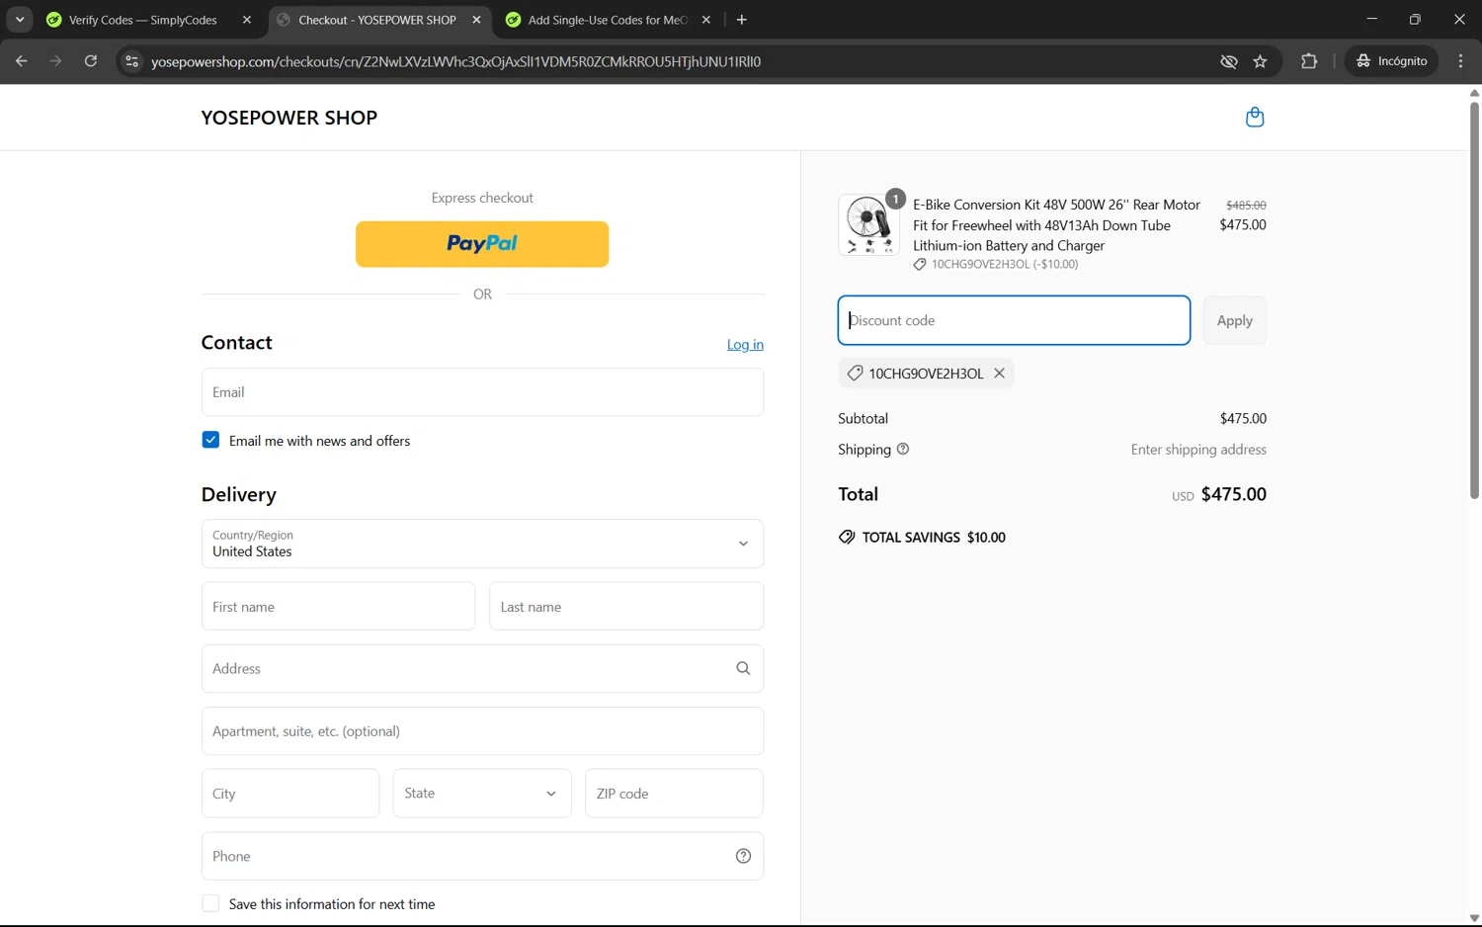Click the browser address bar URL
This screenshot has width=1482, height=927.
coord(455,61)
